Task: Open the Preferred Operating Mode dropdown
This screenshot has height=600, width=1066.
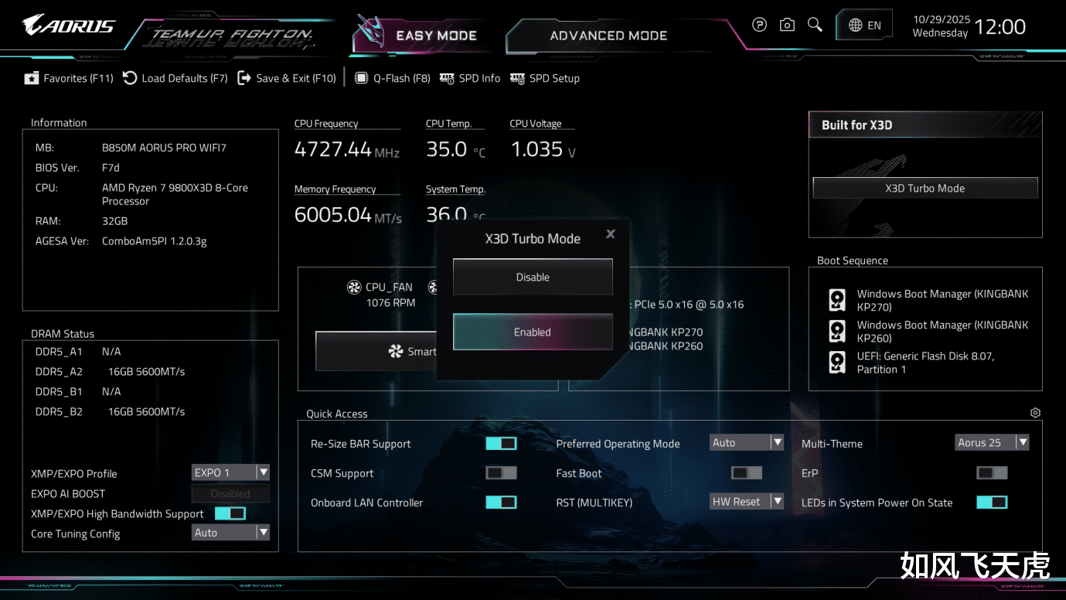Action: click(747, 443)
